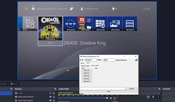The height and width of the screenshot is (102, 175).
Task: Toggle lock on the Image source
Action: (54, 93)
